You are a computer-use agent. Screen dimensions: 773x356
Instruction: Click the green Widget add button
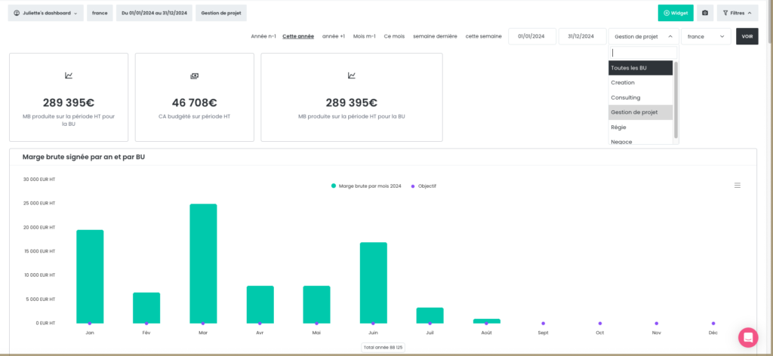675,13
